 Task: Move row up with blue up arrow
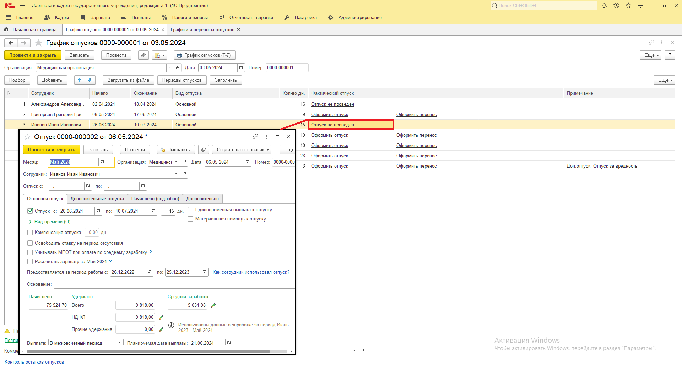(80, 80)
